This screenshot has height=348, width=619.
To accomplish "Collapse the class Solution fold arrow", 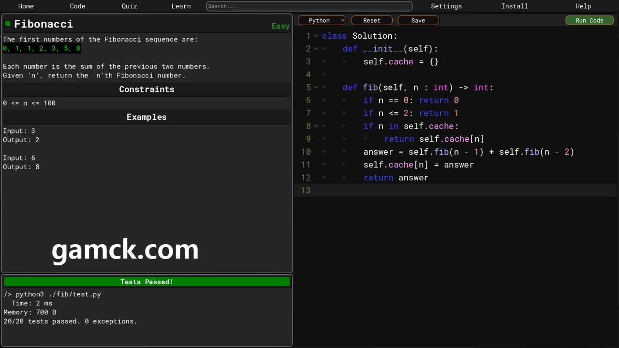I will (x=316, y=36).
